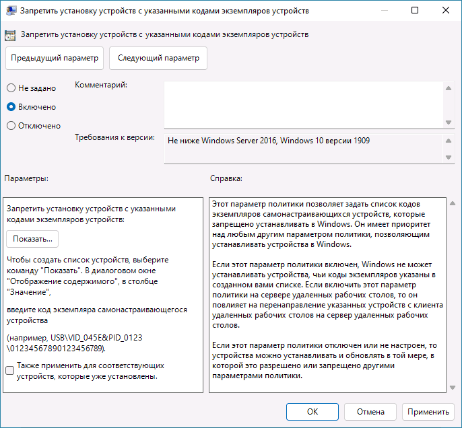The image size is (462, 428).
Task: Click the "Требования к версии:" label
Action: click(114, 137)
